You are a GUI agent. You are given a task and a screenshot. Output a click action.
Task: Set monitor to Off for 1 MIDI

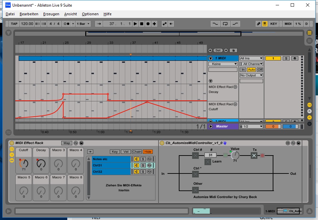click(x=260, y=70)
